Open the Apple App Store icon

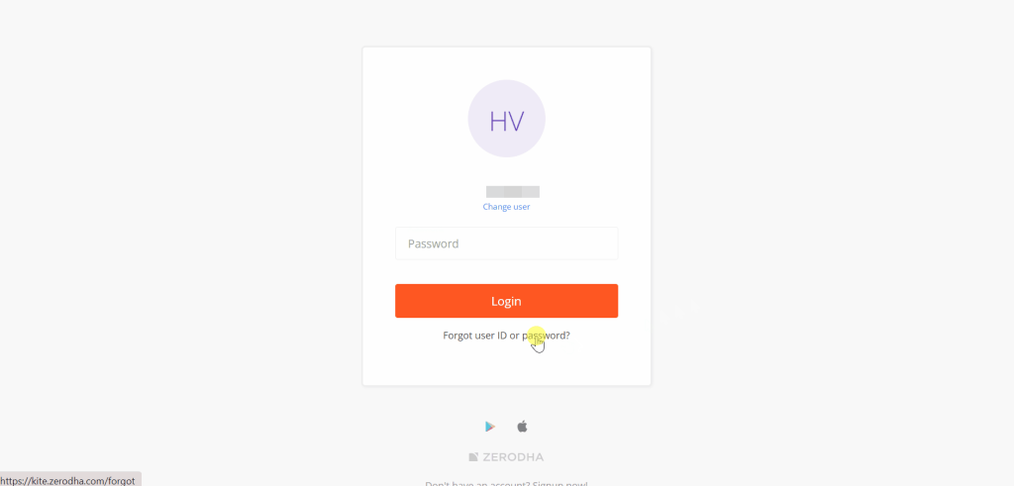coord(523,426)
